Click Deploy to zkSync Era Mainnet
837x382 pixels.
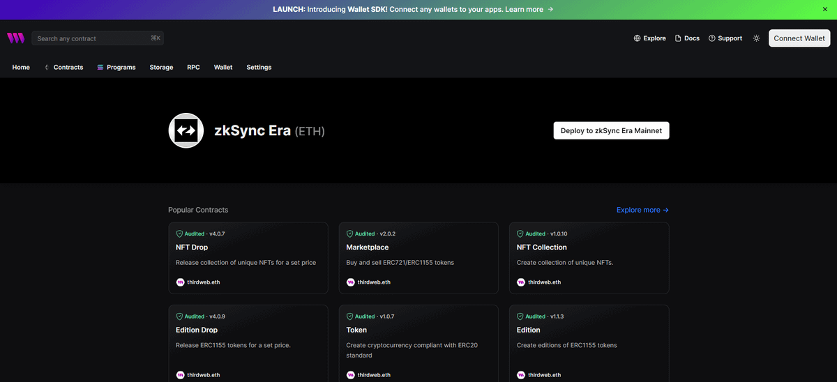[x=611, y=130]
